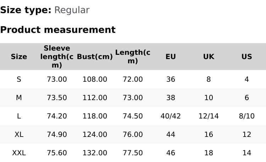Select the 12/14 UK size cell
Image resolution: width=266 pixels, height=162 pixels.
(x=209, y=116)
